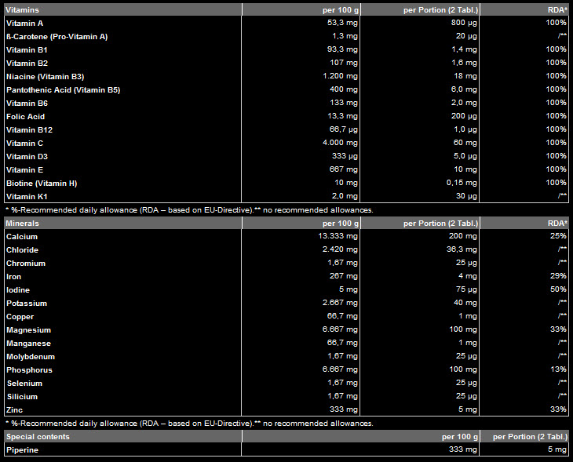Select Folic Acid's 200 µg portion value
The width and height of the screenshot is (573, 462).
point(464,116)
